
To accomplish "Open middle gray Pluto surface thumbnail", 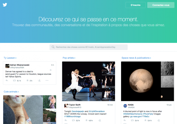I will pos(168,81).
